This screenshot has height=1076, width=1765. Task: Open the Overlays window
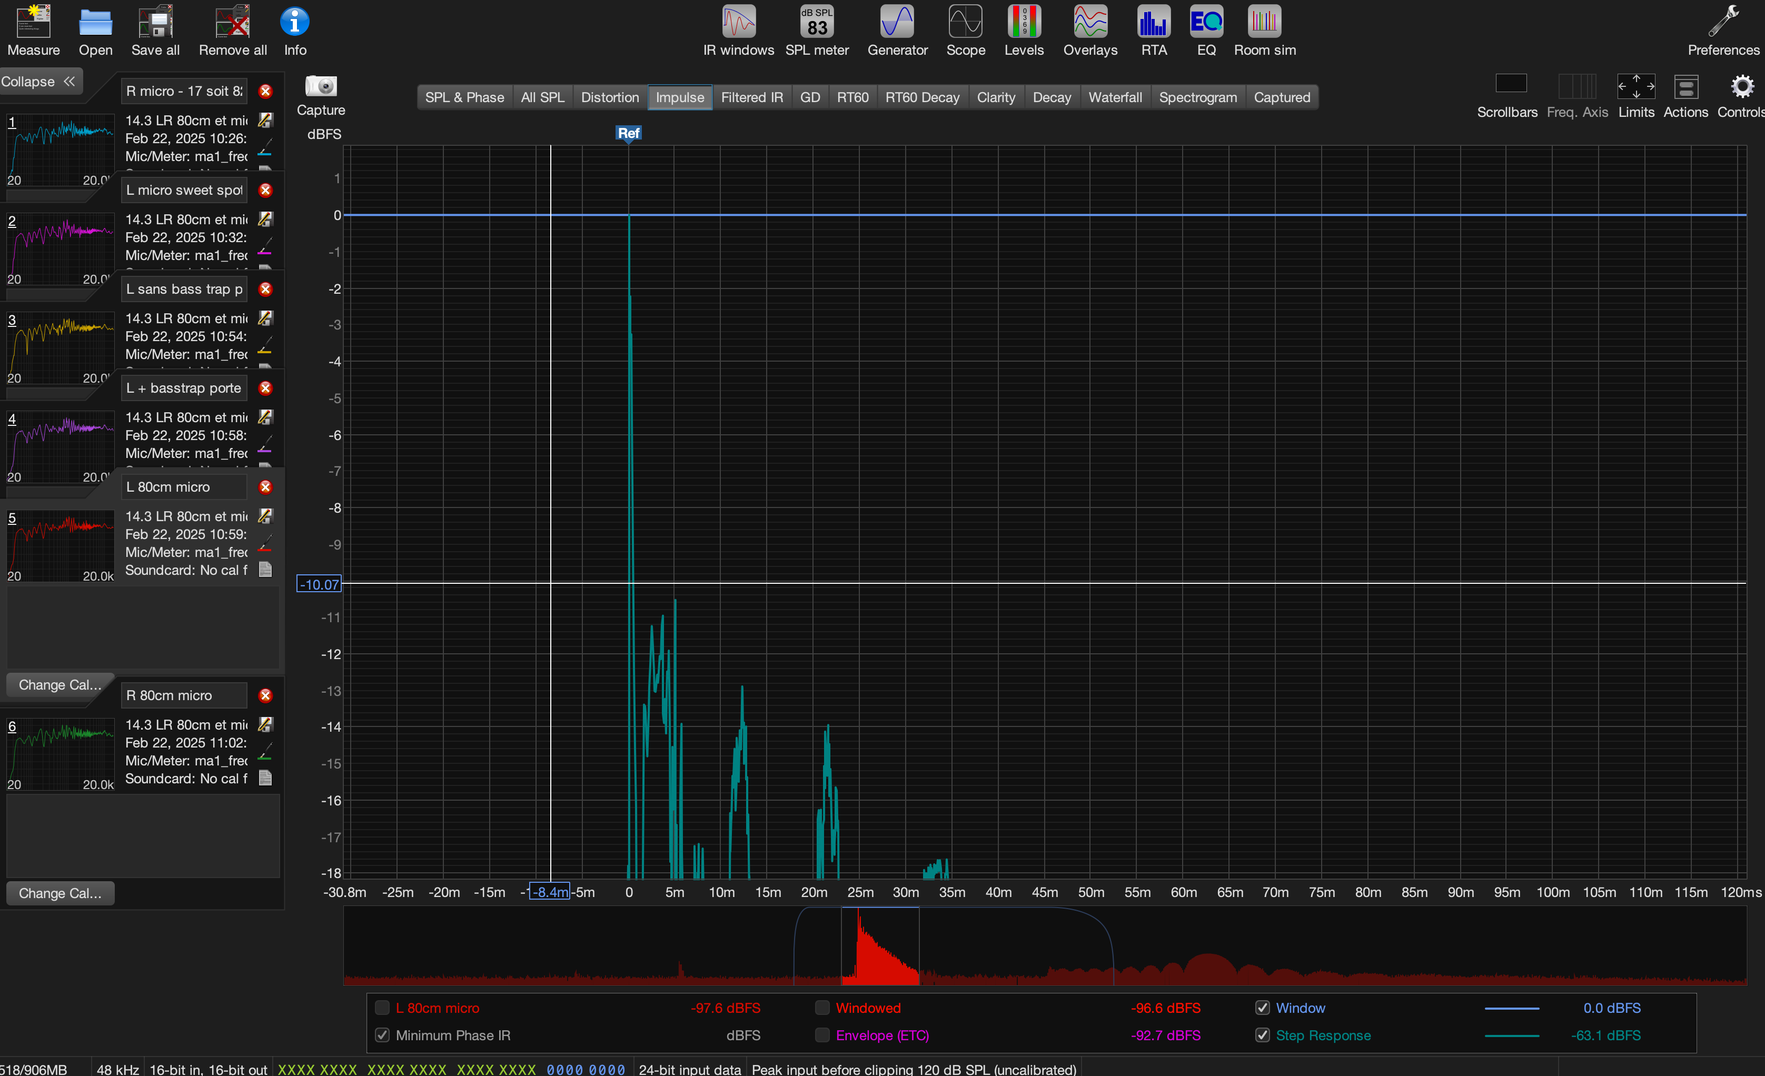click(x=1090, y=22)
